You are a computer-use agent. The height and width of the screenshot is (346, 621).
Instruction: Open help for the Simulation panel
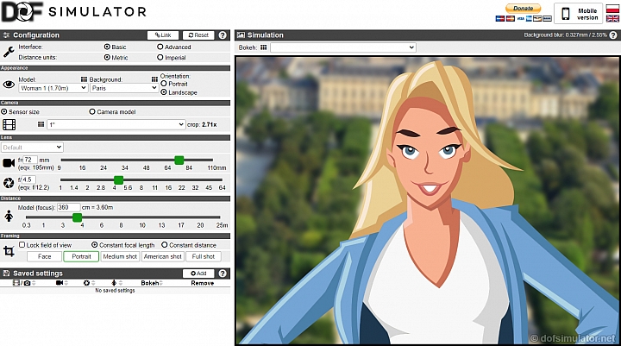[613, 35]
